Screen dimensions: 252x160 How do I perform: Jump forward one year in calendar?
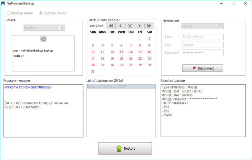point(149,26)
